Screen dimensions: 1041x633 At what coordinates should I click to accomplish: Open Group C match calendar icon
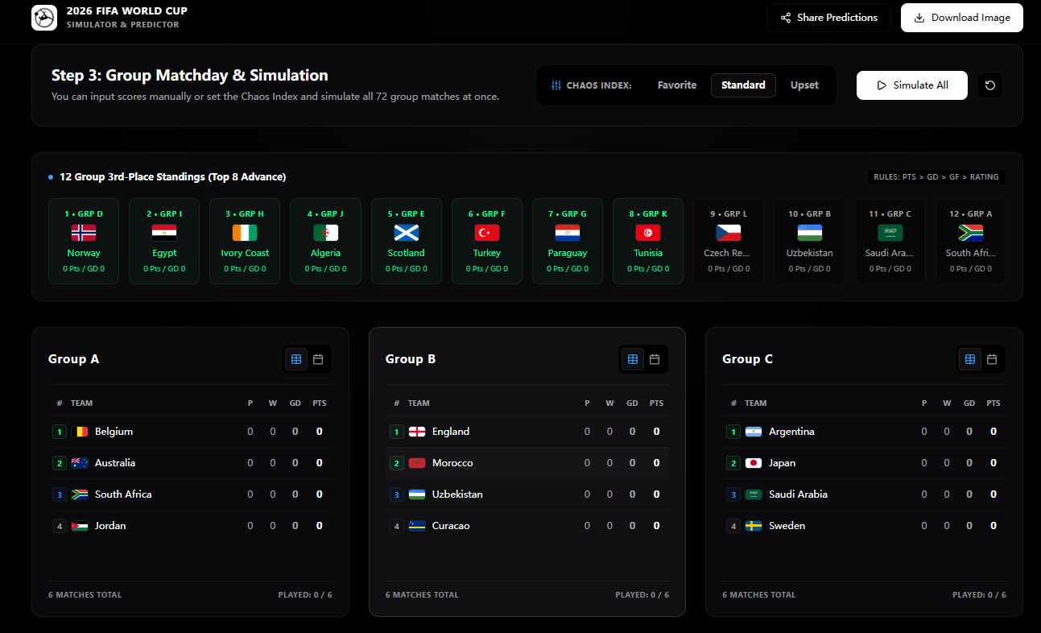(x=992, y=359)
